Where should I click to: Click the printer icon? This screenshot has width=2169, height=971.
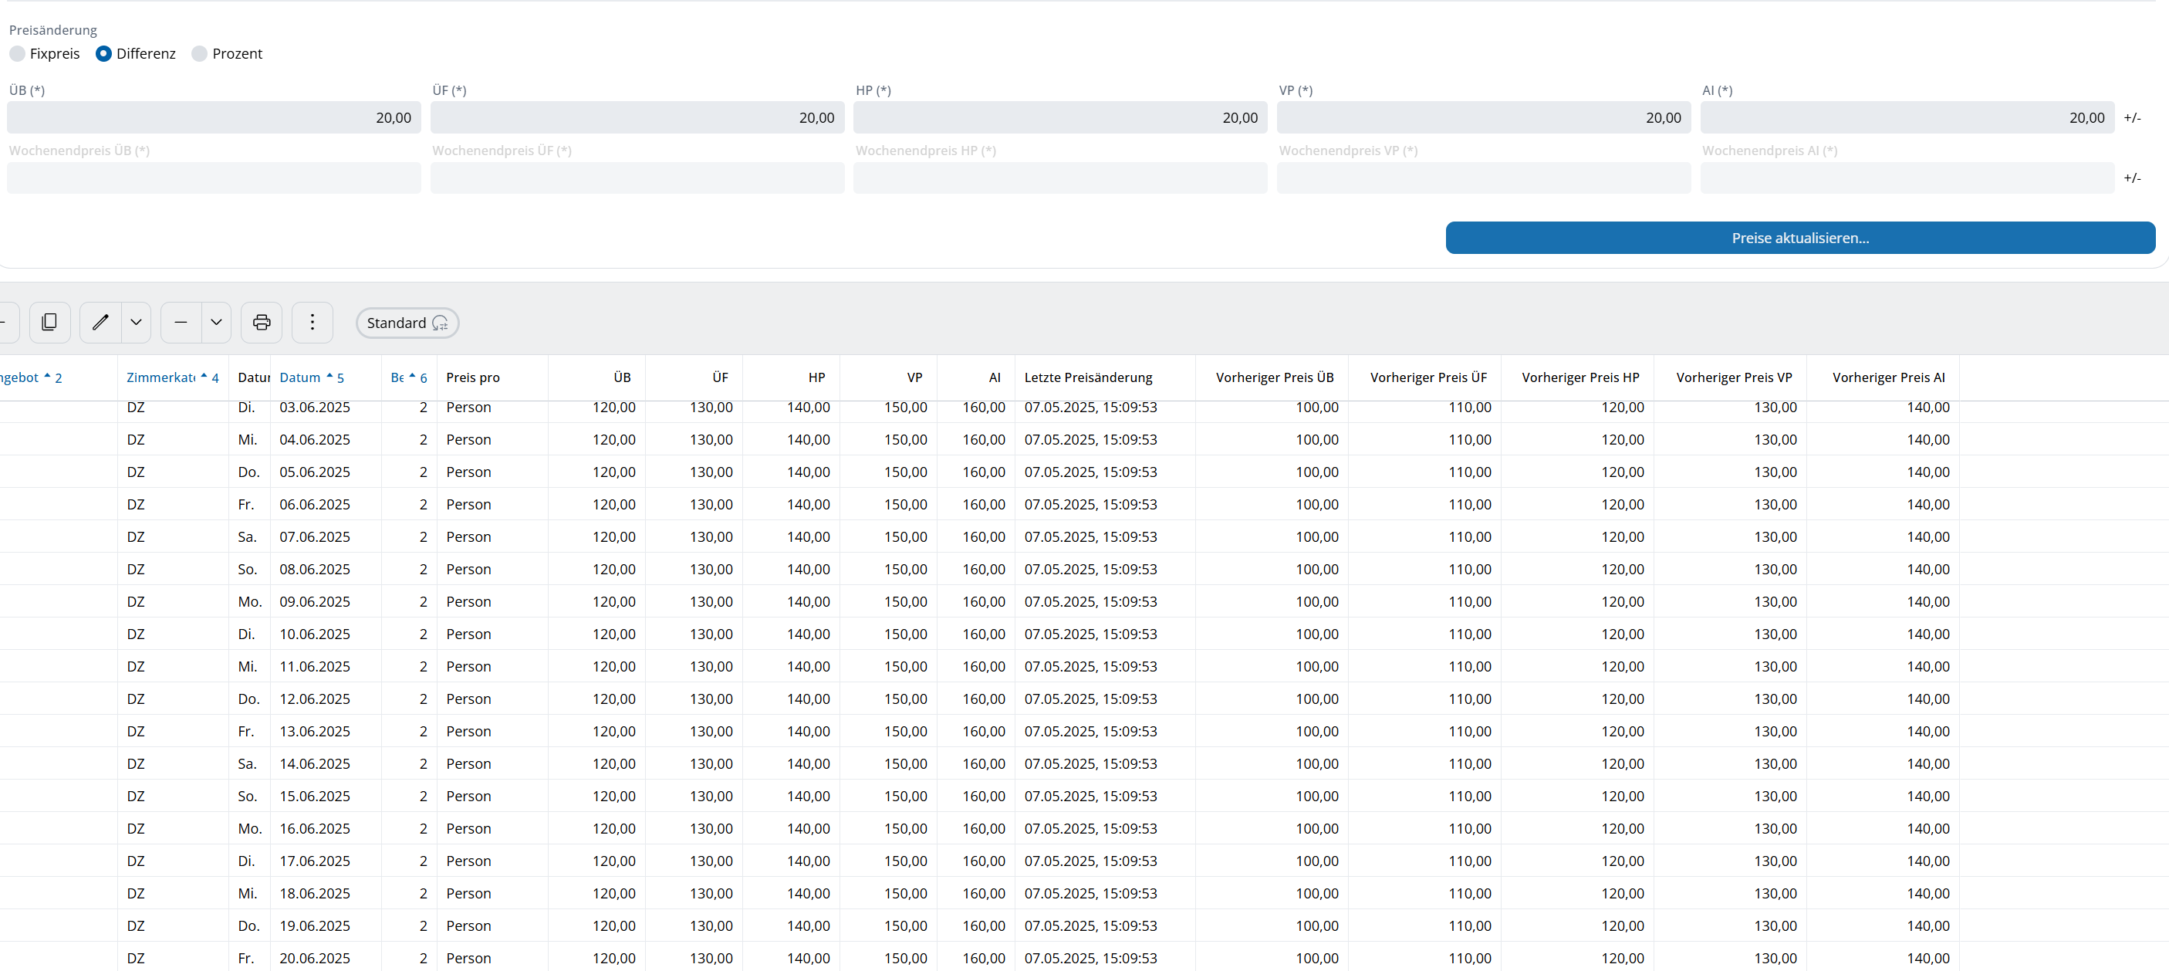click(x=261, y=323)
